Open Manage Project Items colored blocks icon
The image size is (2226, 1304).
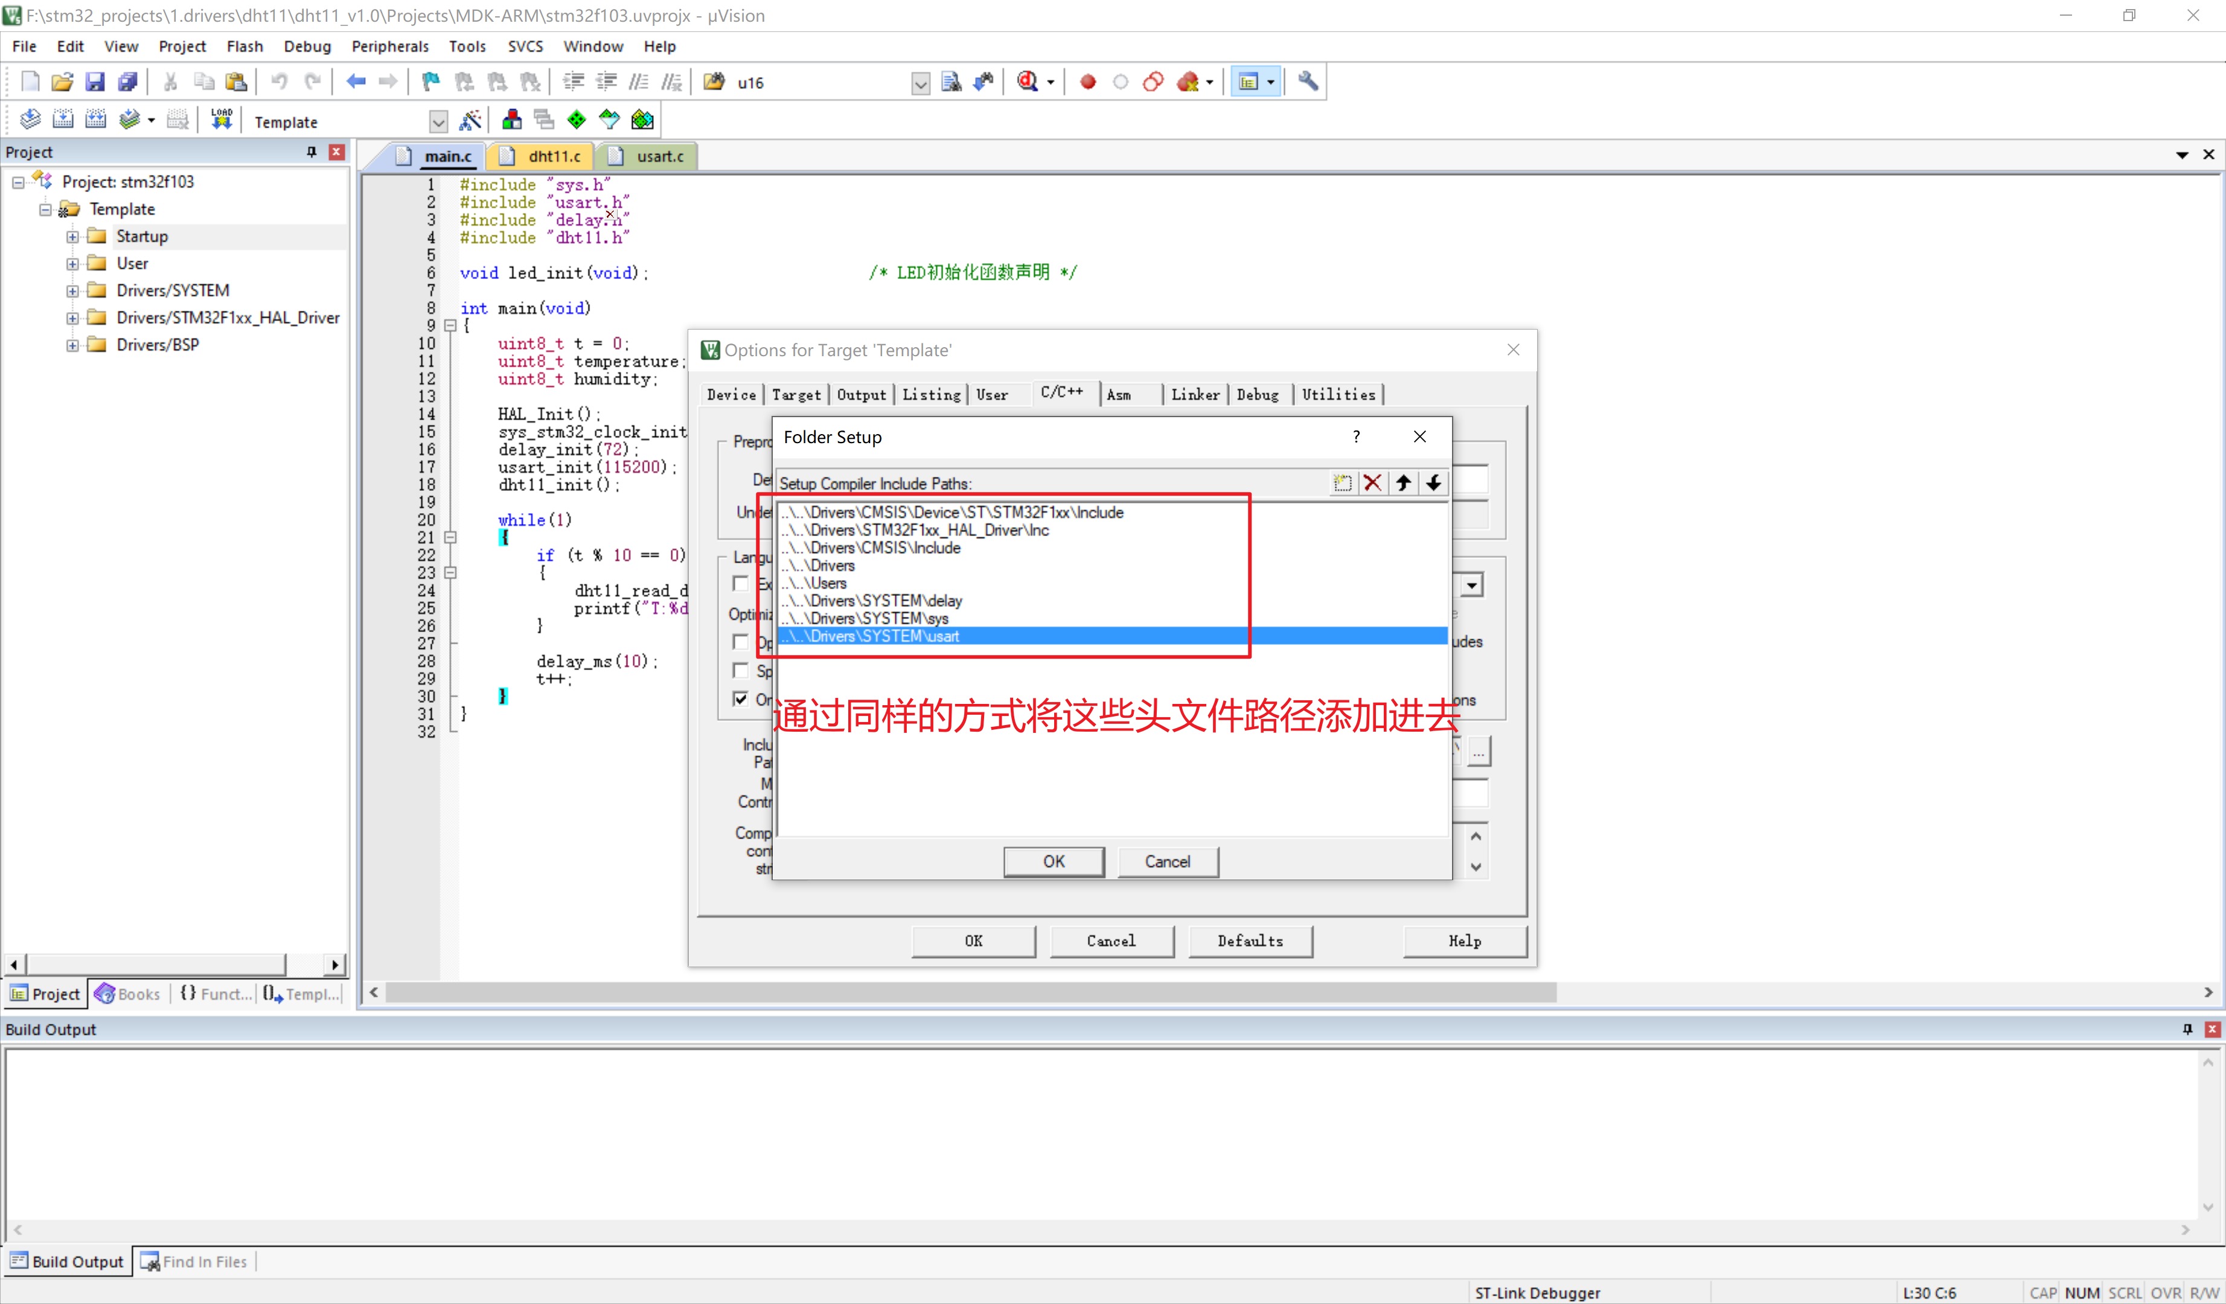(x=511, y=120)
